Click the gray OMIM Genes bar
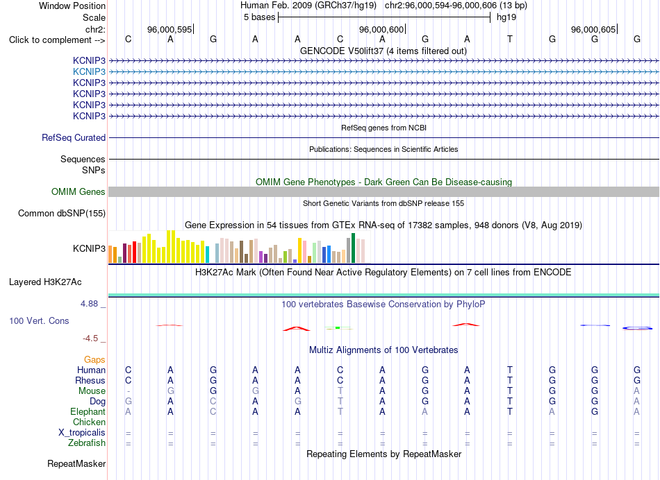The width and height of the screenshot is (660, 480). pos(383,191)
